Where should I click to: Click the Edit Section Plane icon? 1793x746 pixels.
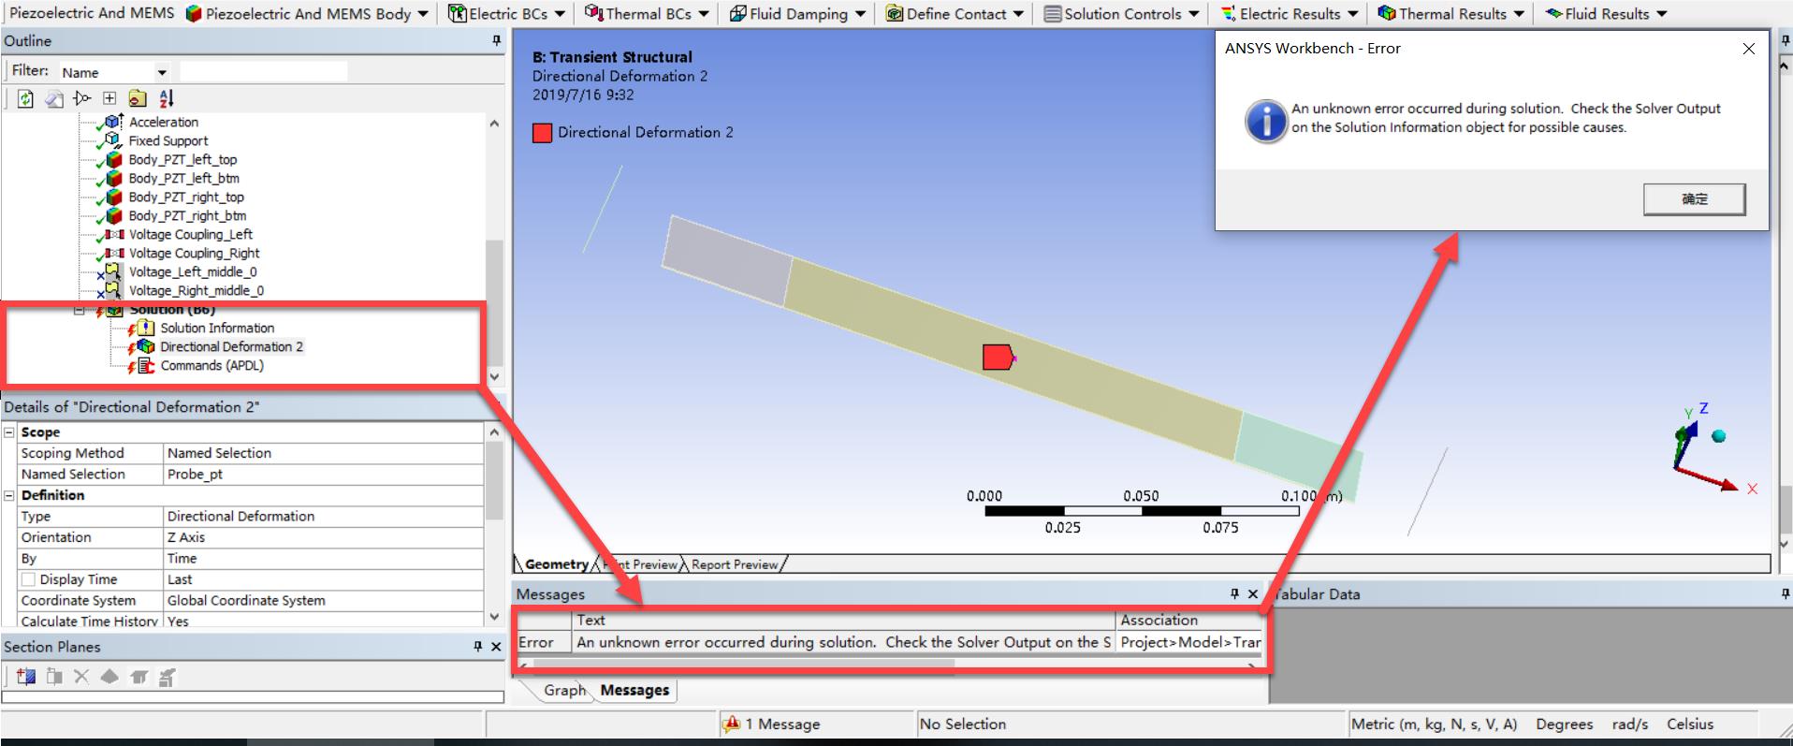54,677
